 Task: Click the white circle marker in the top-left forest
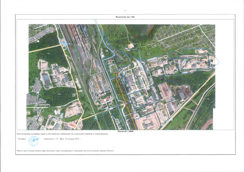38,41
